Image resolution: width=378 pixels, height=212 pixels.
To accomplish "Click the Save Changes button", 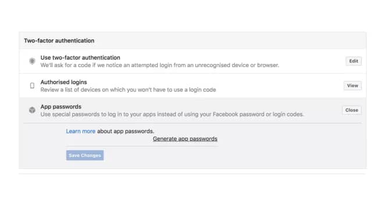I will point(85,155).
